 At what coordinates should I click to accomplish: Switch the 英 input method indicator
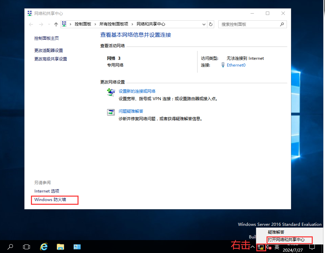tap(277, 247)
